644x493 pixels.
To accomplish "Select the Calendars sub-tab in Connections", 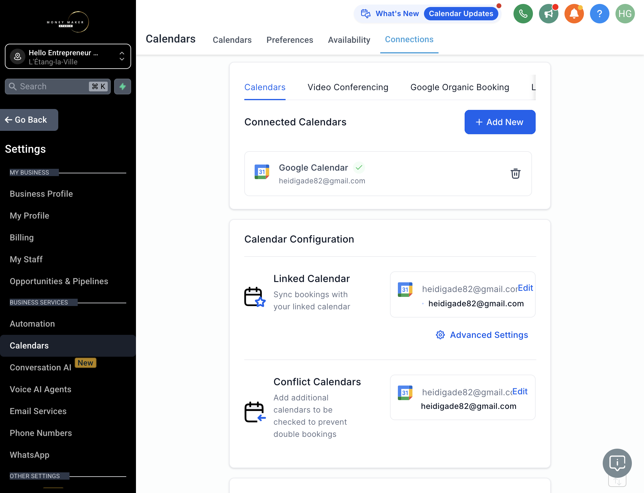I will 265,87.
